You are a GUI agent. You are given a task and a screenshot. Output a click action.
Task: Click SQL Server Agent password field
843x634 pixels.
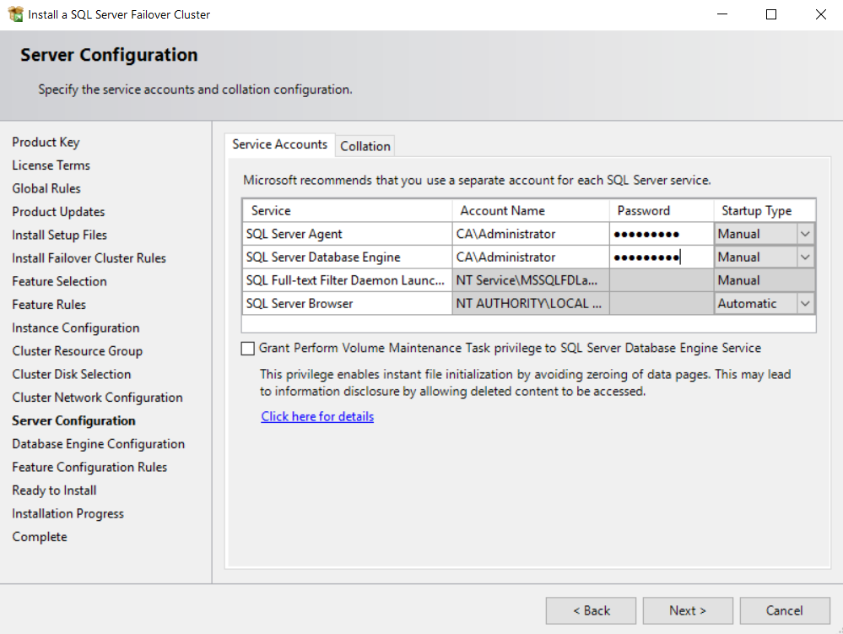662,234
